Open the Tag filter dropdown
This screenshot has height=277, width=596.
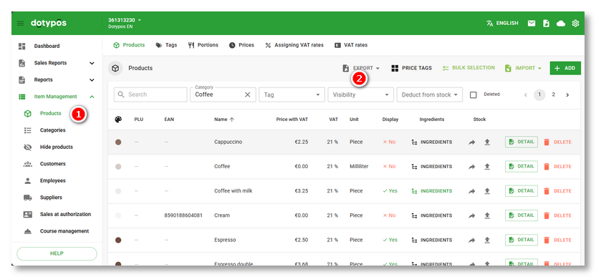pyautogui.click(x=292, y=94)
